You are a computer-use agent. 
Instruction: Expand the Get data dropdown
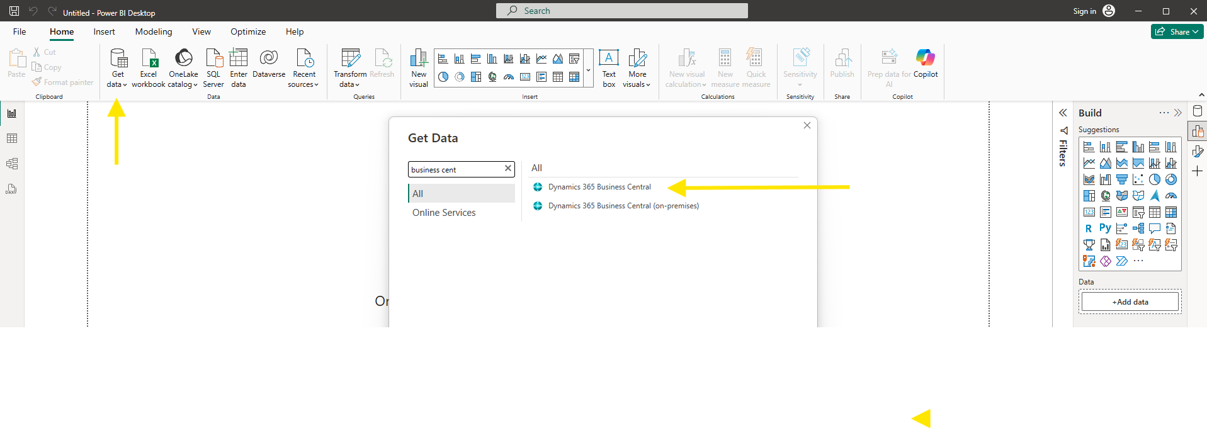coord(117,84)
